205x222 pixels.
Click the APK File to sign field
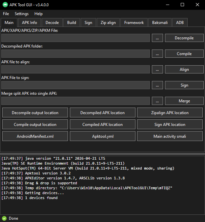tap(75, 85)
